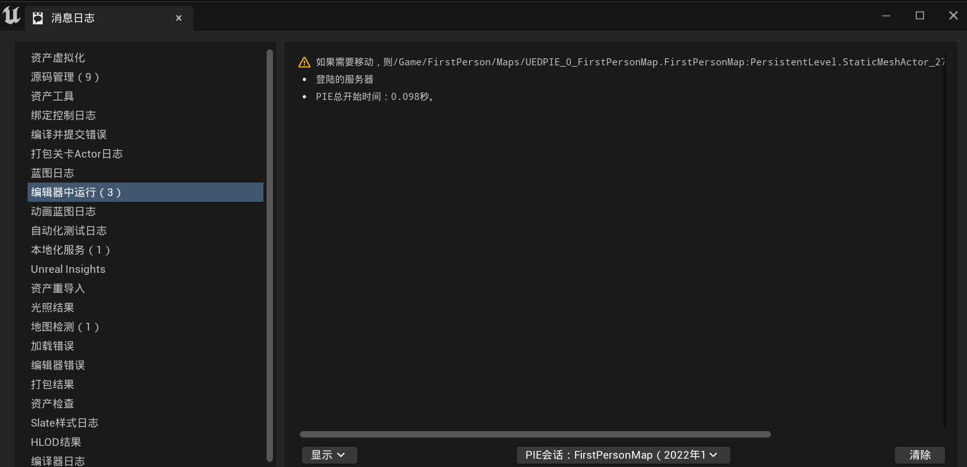
Task: Select 源码管理 (9) category
Action: (145, 77)
